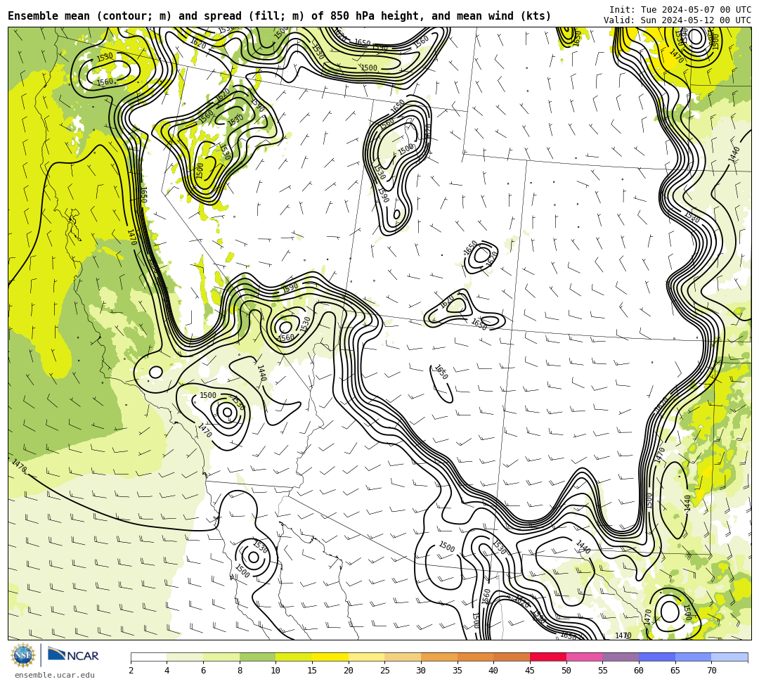Pick the red 45–50 legend swatch
Screen dimensions: 759x684
pos(548,657)
